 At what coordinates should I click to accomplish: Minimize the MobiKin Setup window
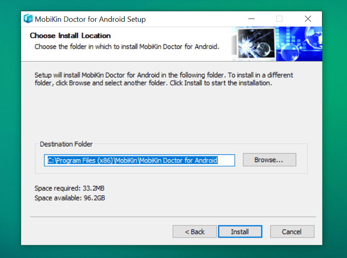pyautogui.click(x=251, y=19)
